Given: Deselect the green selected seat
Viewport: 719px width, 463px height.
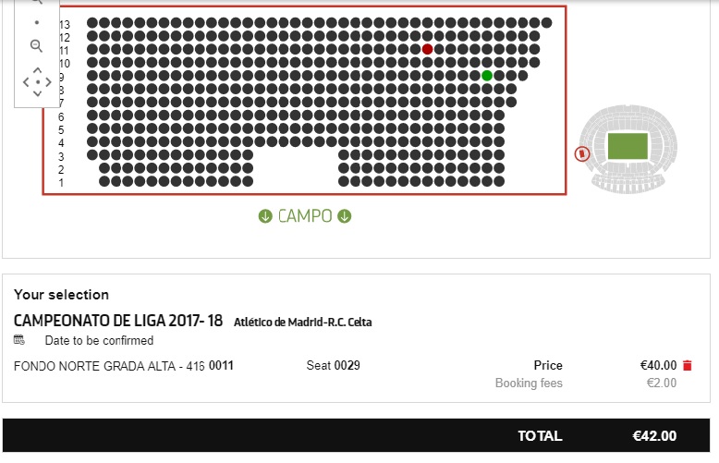Looking at the screenshot, I should pos(487,76).
